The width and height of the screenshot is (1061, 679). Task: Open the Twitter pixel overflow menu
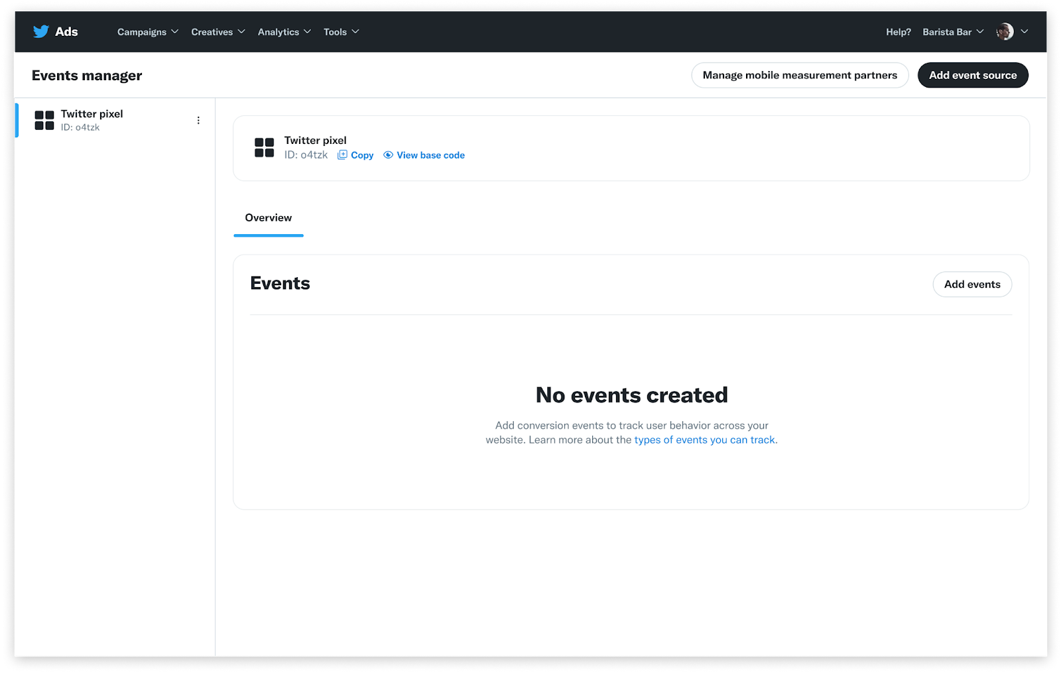(x=198, y=120)
